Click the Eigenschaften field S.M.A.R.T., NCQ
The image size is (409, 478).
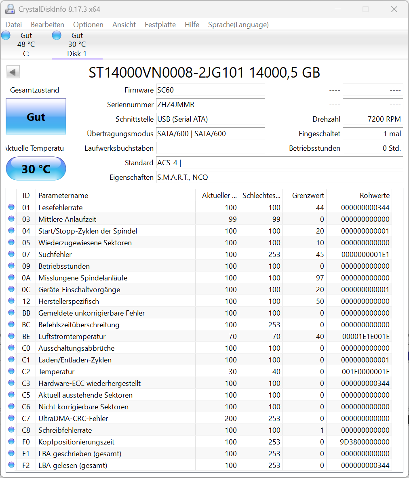click(279, 177)
